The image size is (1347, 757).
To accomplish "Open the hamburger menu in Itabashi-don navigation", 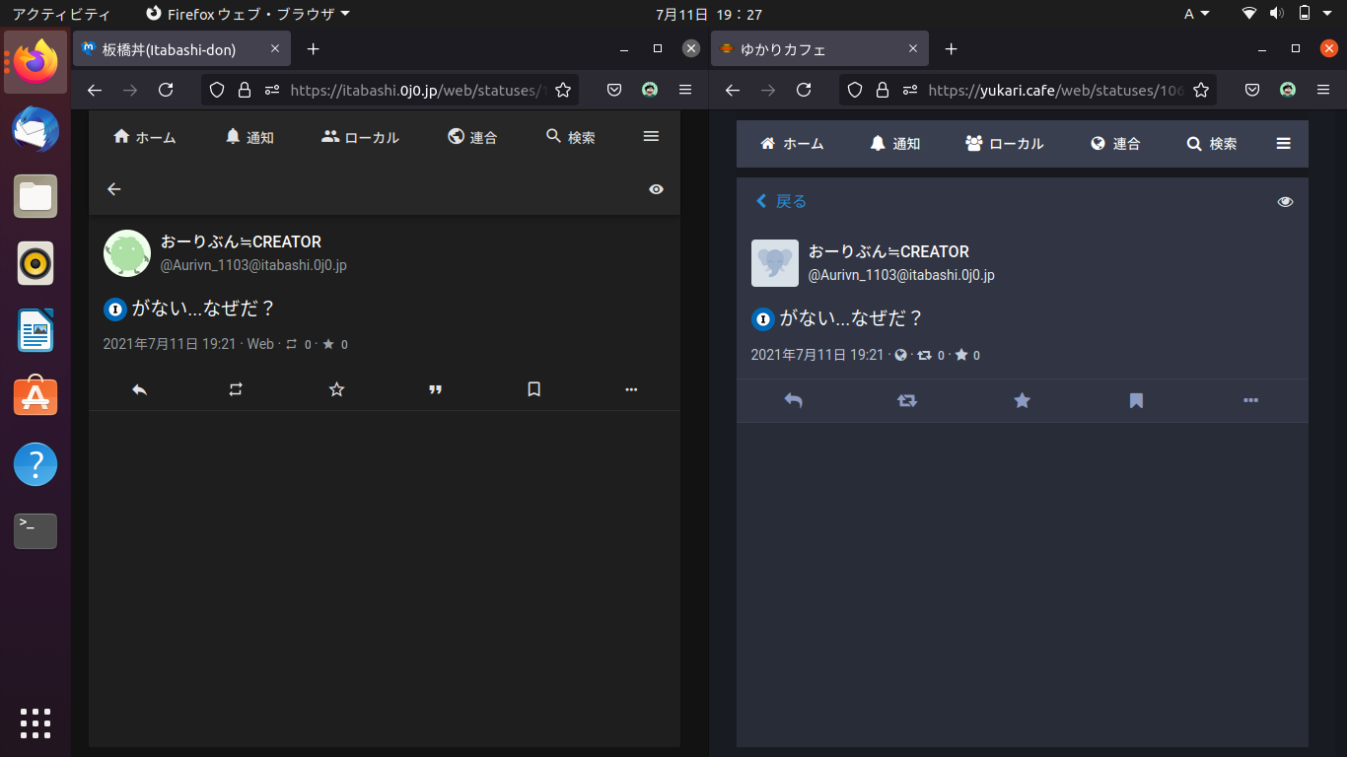I will (x=651, y=137).
